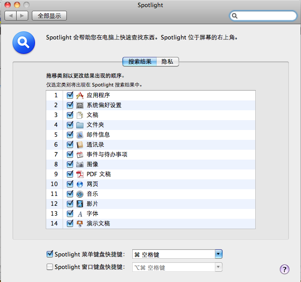Disable Spotlight 菜单键盘快捷键 checkbox
This screenshot has height=282, width=301.
click(x=50, y=254)
